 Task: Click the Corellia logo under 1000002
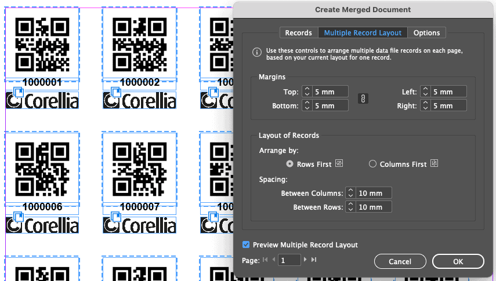coord(139,100)
